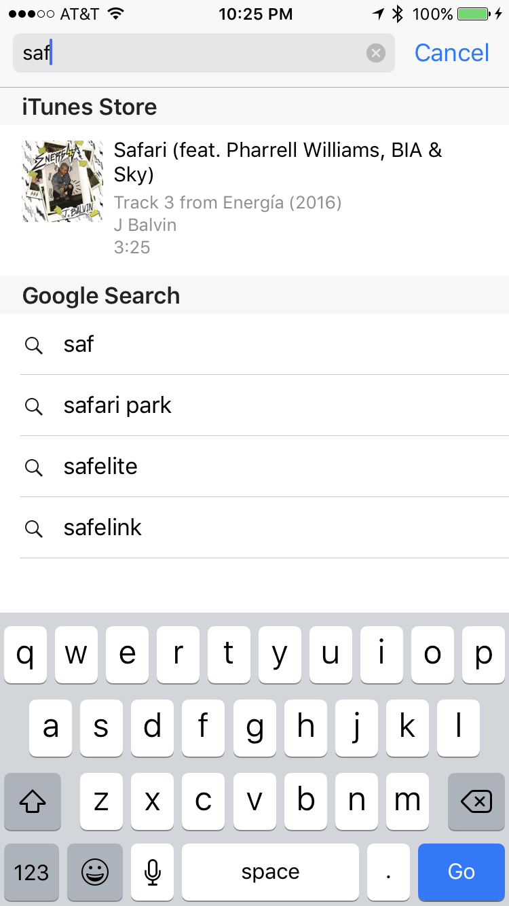The image size is (509, 906).
Task: Toggle the Shift key
Action: coord(32,801)
